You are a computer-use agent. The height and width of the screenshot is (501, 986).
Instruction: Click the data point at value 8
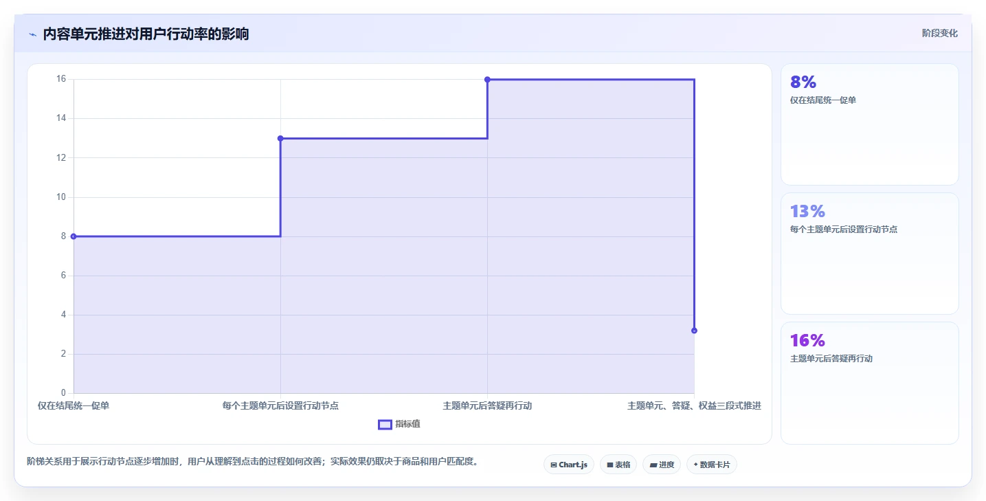click(x=74, y=236)
